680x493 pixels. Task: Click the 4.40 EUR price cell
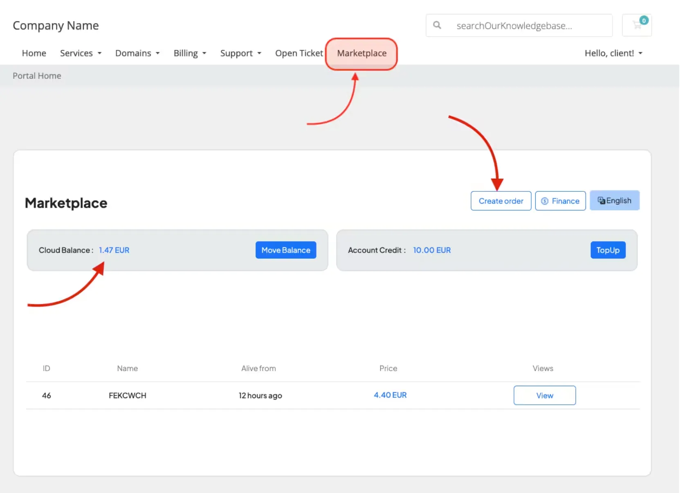(x=390, y=395)
